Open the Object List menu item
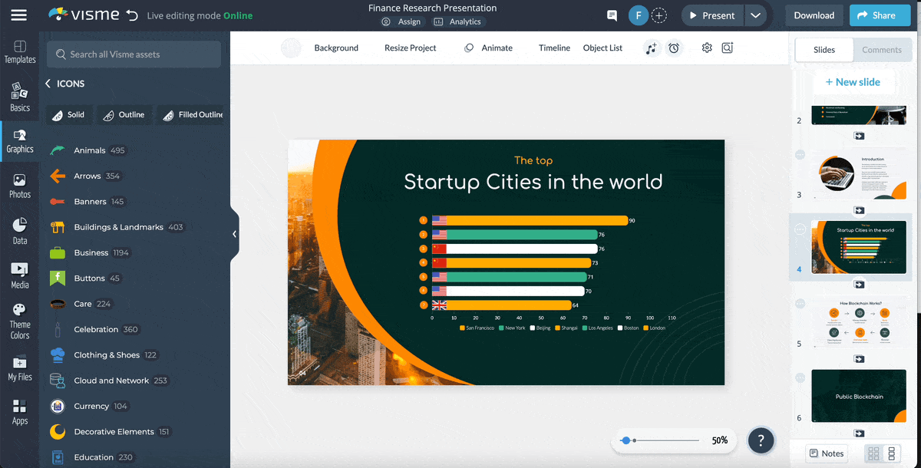Image resolution: width=921 pixels, height=468 pixels. 602,48
